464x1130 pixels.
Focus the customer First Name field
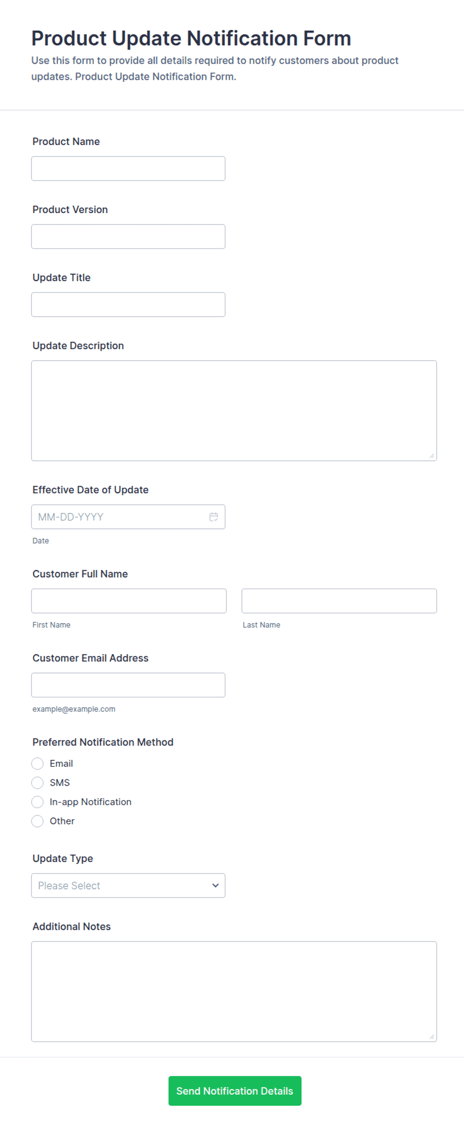coord(129,601)
